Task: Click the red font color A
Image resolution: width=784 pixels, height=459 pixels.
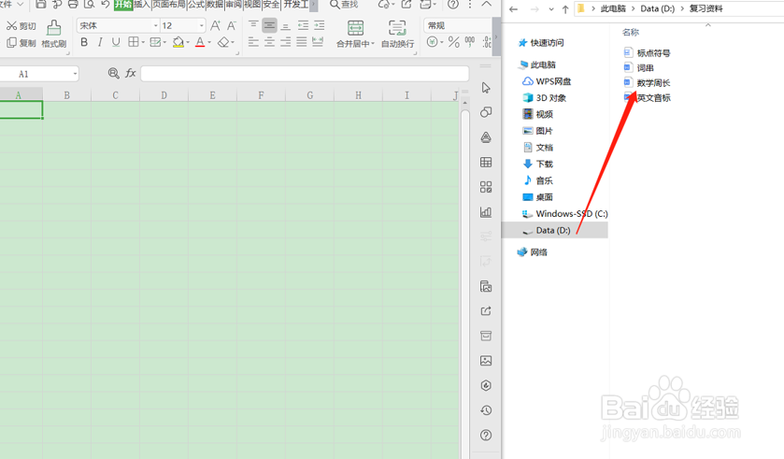Action: (200, 42)
